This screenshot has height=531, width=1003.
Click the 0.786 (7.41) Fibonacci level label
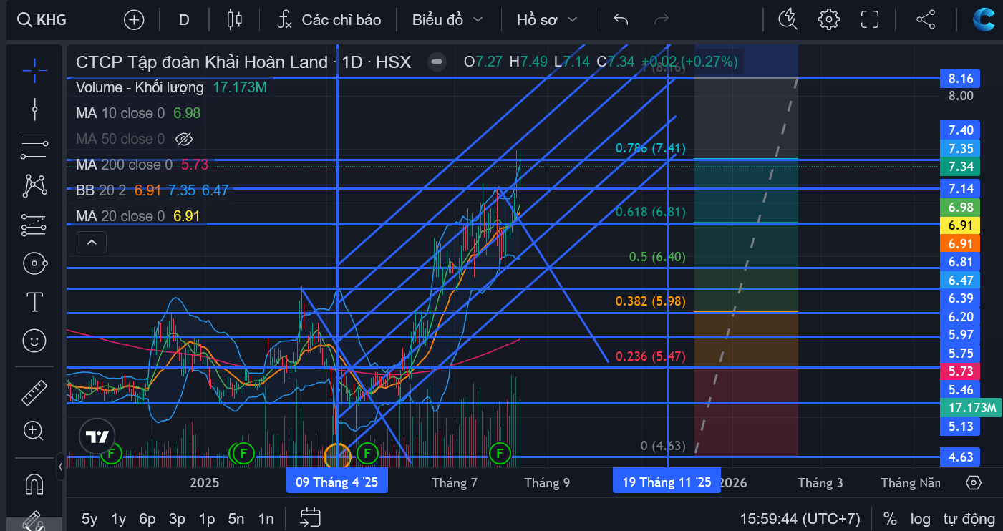[x=651, y=149]
